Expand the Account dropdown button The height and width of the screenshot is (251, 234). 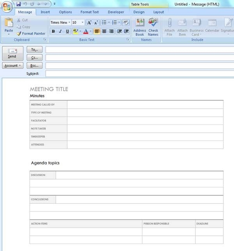click(x=13, y=66)
